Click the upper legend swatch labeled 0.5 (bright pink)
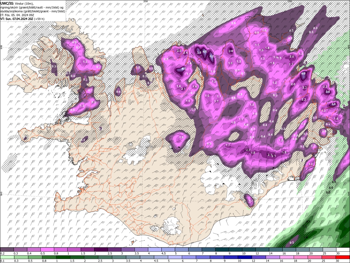The height and width of the screenshot is (263, 350). (x=47, y=250)
